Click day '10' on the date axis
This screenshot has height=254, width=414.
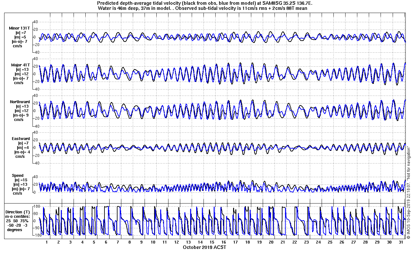coord(153,242)
